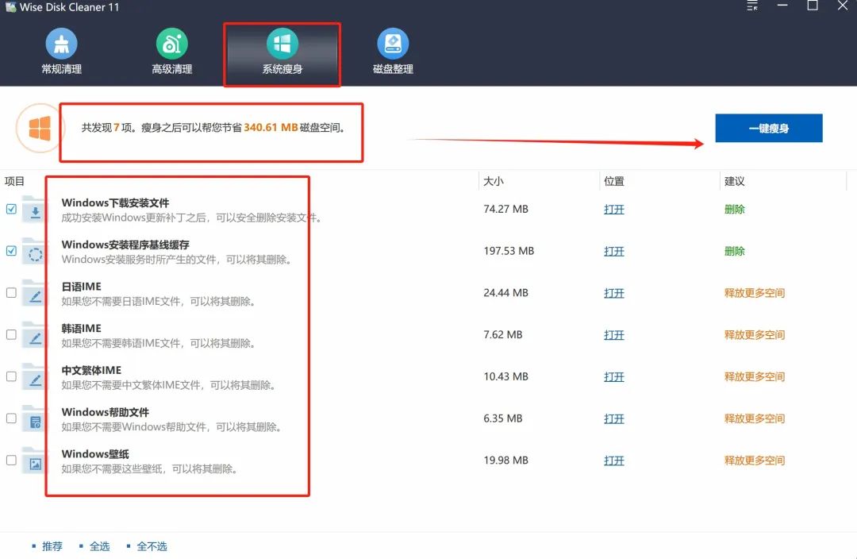Click the Windows安装程序基线缓存 folder icon
The width and height of the screenshot is (857, 559).
pyautogui.click(x=34, y=252)
